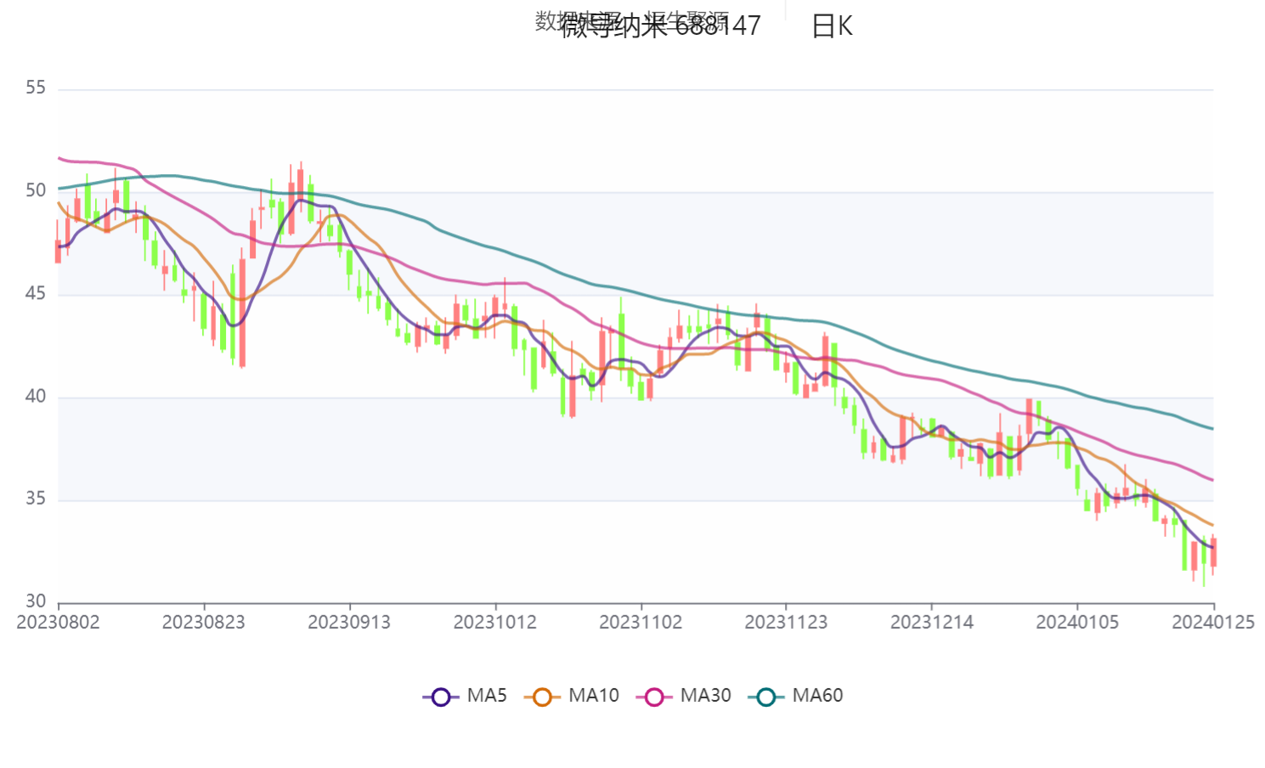Click the 30 price axis label
1265x768 pixels.
click(36, 601)
